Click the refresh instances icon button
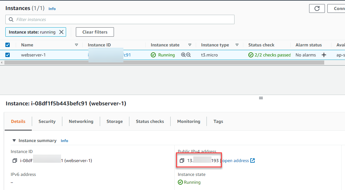 pyautogui.click(x=317, y=8)
